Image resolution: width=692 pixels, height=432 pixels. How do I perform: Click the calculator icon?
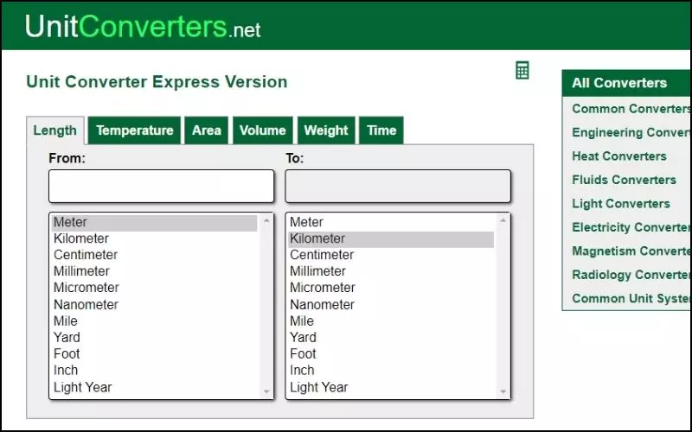[522, 70]
